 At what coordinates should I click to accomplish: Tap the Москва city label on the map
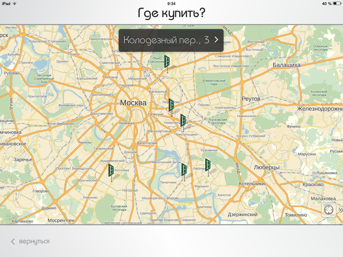[x=133, y=103]
